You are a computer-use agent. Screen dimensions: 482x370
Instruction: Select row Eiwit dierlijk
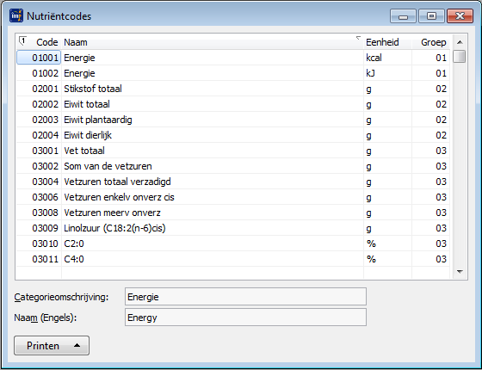coord(232,135)
